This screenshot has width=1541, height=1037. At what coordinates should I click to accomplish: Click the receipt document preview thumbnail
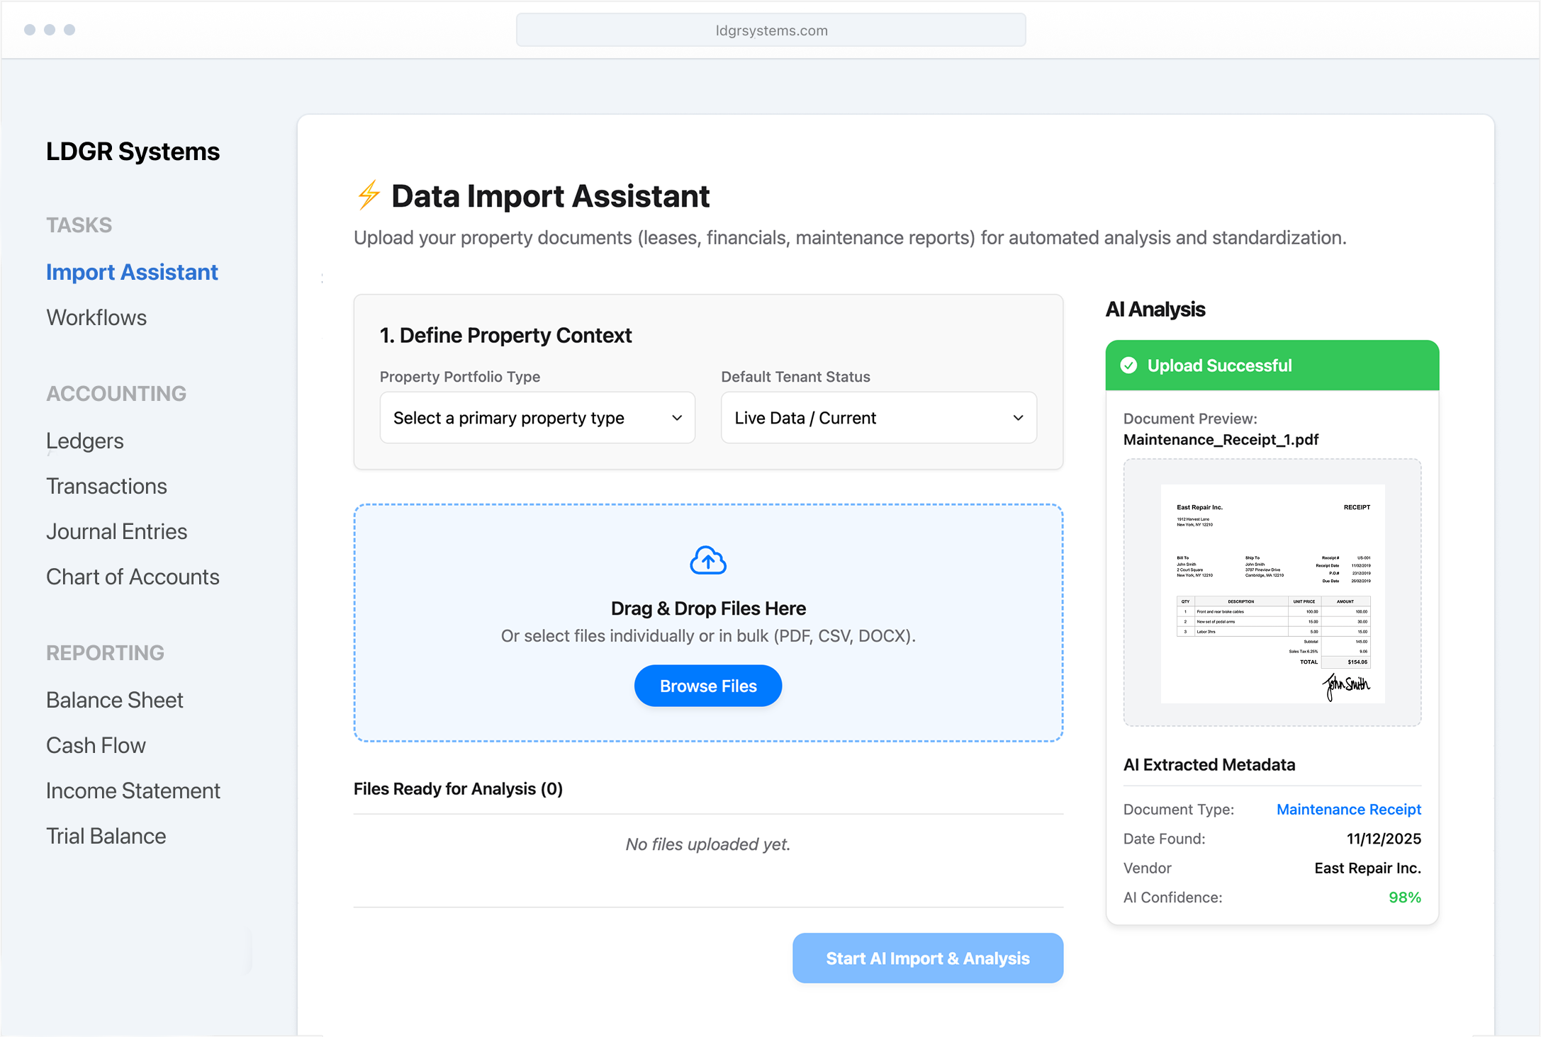tap(1272, 593)
